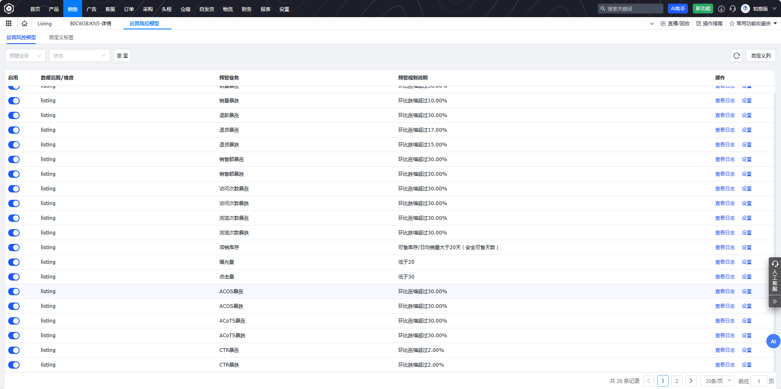The width and height of the screenshot is (781, 389).
Task: Expand the 状态 filter dropdown
Action: pyautogui.click(x=79, y=56)
